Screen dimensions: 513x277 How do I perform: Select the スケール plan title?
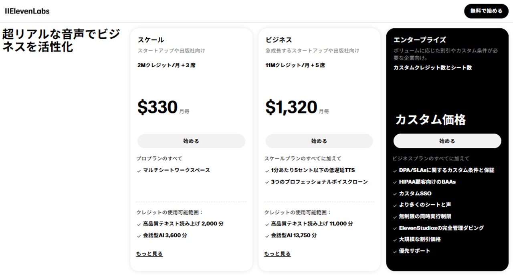[x=151, y=40]
